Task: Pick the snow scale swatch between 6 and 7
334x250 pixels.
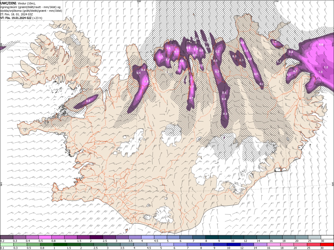Action: pos(186,237)
